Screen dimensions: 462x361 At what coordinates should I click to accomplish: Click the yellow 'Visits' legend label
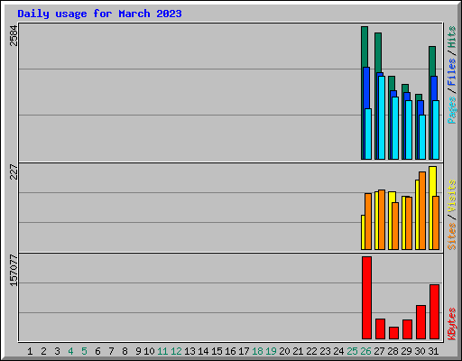[451, 196]
